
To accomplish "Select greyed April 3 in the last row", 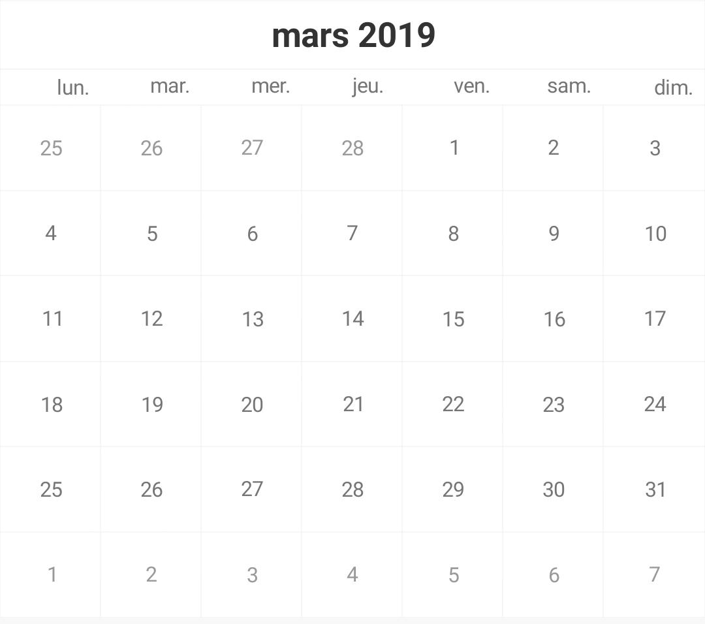I will 252,575.
